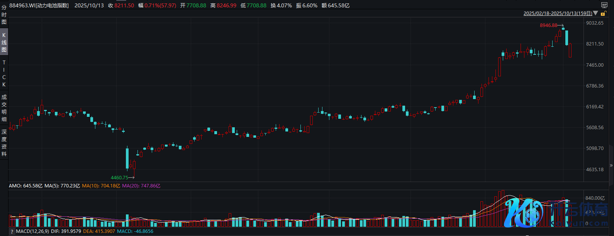Click the 2025/02/18-2025/10/13 date range link
Screen dimensions: 614x236
558,13
